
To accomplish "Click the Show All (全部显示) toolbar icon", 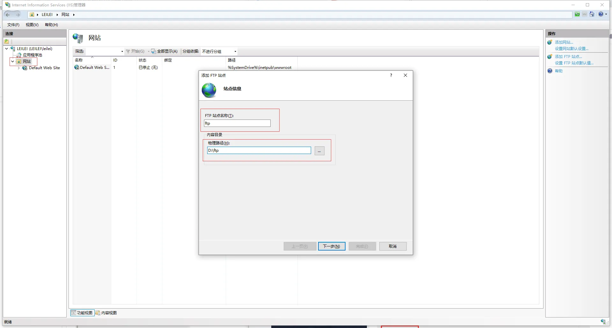I will point(153,51).
